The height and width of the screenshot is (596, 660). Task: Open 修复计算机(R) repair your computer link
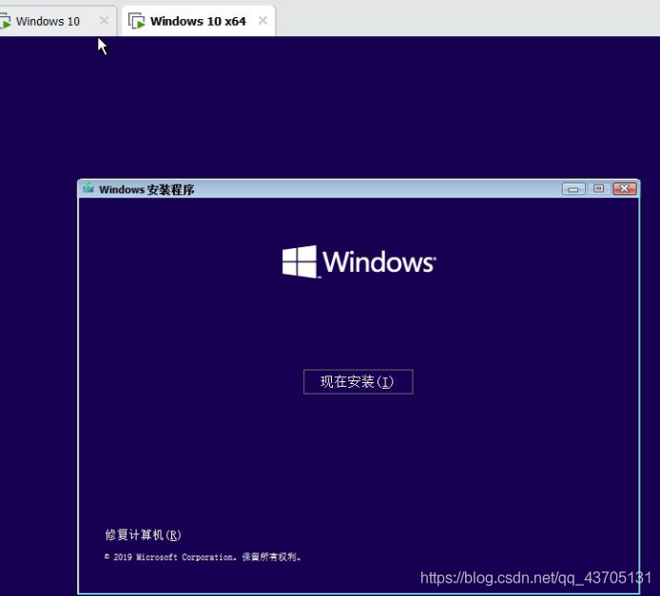click(143, 535)
